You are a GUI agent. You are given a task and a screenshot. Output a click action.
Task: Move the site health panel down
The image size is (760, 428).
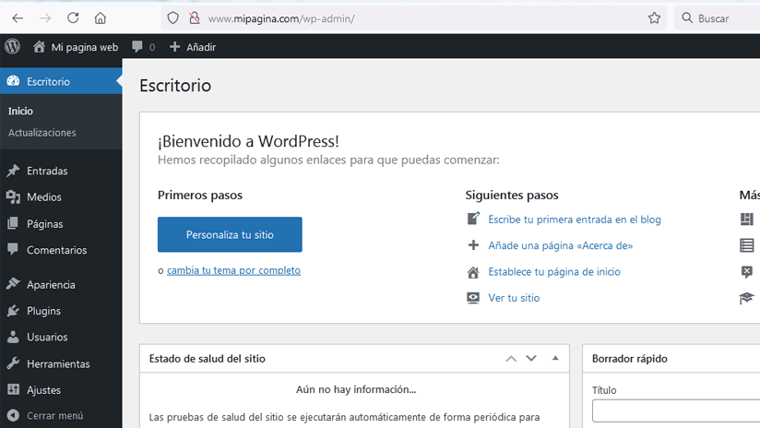[x=531, y=359]
